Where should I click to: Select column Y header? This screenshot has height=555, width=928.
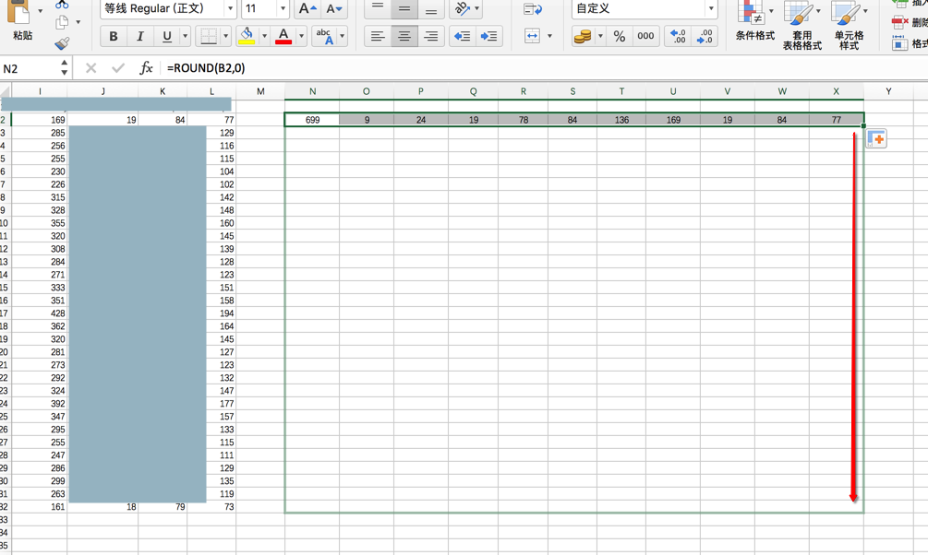click(x=888, y=91)
